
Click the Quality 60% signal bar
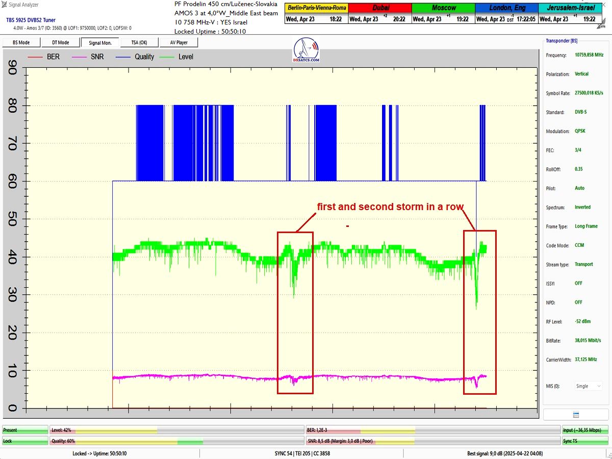176,441
